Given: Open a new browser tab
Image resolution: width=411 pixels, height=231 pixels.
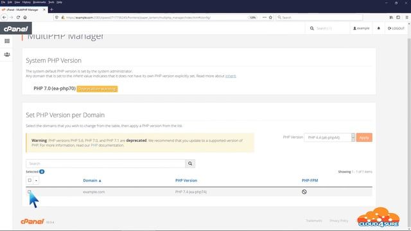Looking at the screenshot, I should point(51,10).
